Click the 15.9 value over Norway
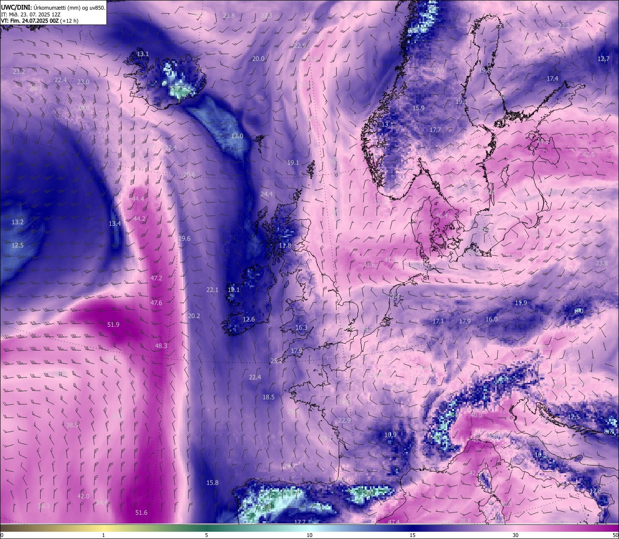The image size is (619, 539). point(418,108)
